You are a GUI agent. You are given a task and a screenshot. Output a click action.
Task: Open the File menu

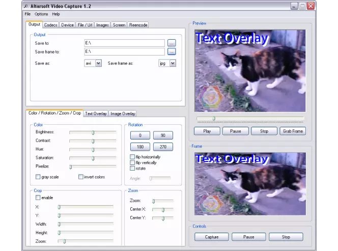[27, 14]
